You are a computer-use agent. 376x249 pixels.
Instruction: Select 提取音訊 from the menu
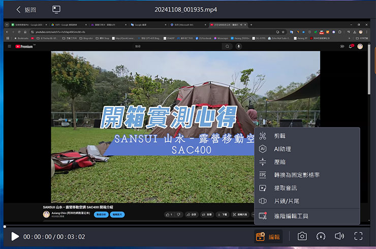tap(307, 188)
